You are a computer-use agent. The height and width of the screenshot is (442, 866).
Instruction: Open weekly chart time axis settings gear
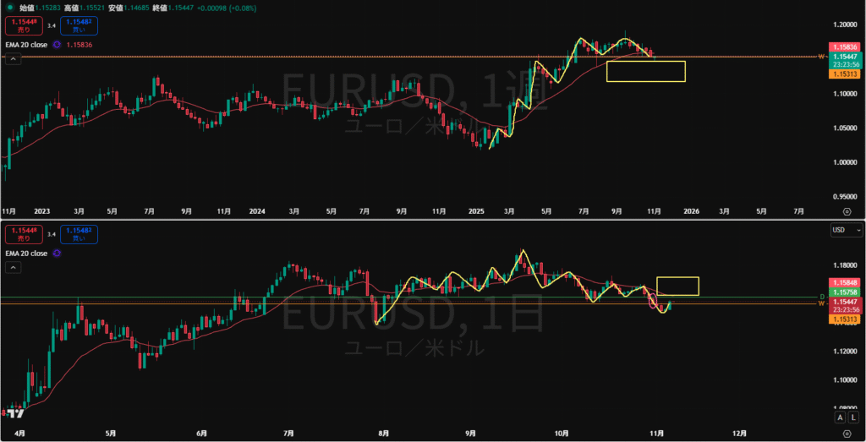coord(847,210)
